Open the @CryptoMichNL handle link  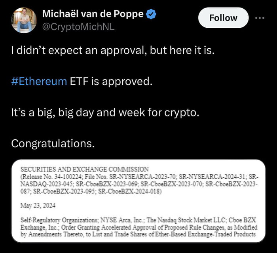(x=78, y=27)
